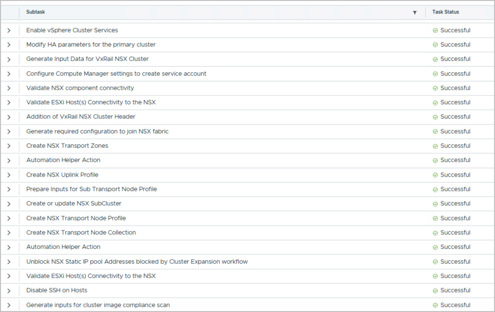Expand the Unblock NSX Static IP pool row
The width and height of the screenshot is (495, 312).
[x=9, y=262]
